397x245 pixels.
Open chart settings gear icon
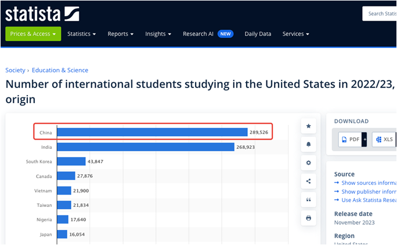[x=308, y=163]
